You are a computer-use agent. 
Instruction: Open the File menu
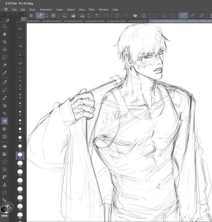[x=14, y=9]
